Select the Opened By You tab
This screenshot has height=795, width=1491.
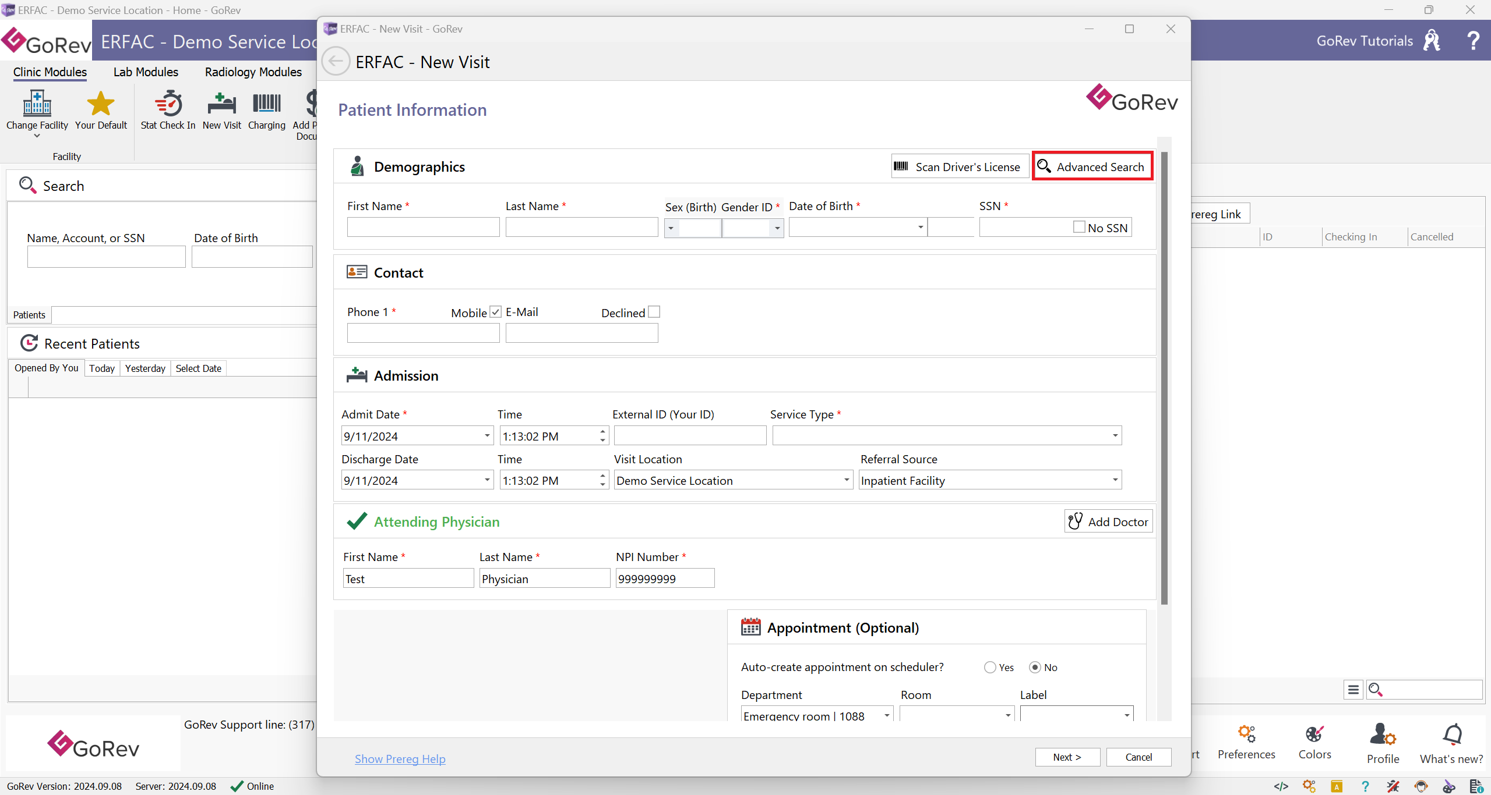pyautogui.click(x=46, y=368)
